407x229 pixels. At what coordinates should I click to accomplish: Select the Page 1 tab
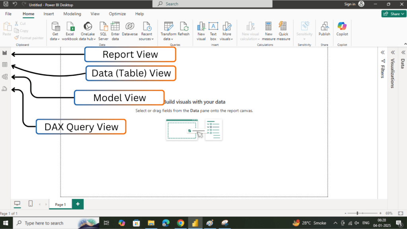click(60, 204)
